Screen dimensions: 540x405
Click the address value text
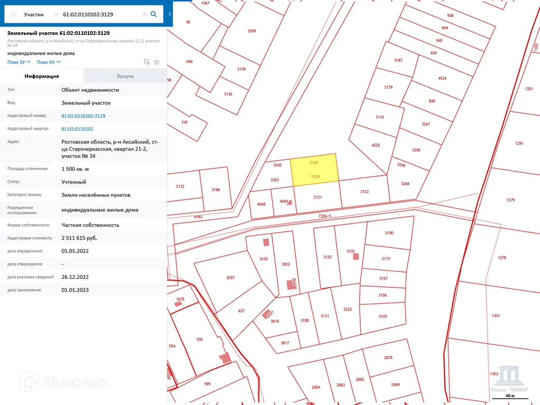[x=110, y=149]
